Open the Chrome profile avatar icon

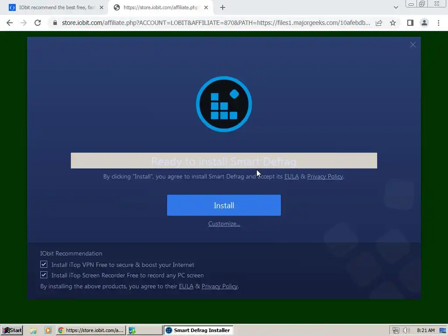424,23
